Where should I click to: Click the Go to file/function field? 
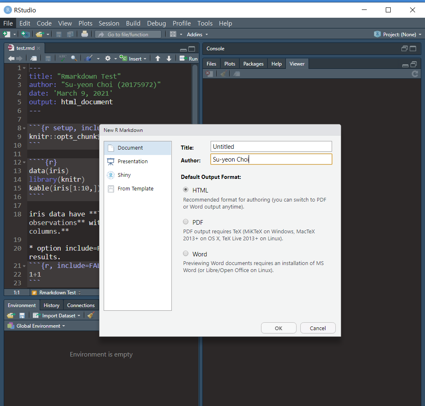(x=128, y=34)
